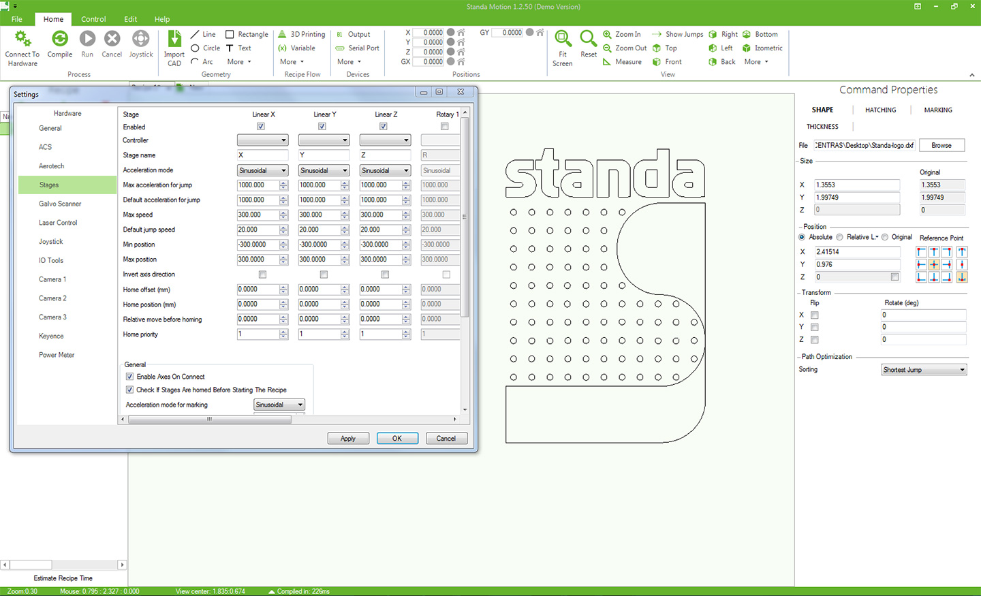Image resolution: width=981 pixels, height=596 pixels.
Task: Select the Text geometry tool
Action: (x=238, y=48)
